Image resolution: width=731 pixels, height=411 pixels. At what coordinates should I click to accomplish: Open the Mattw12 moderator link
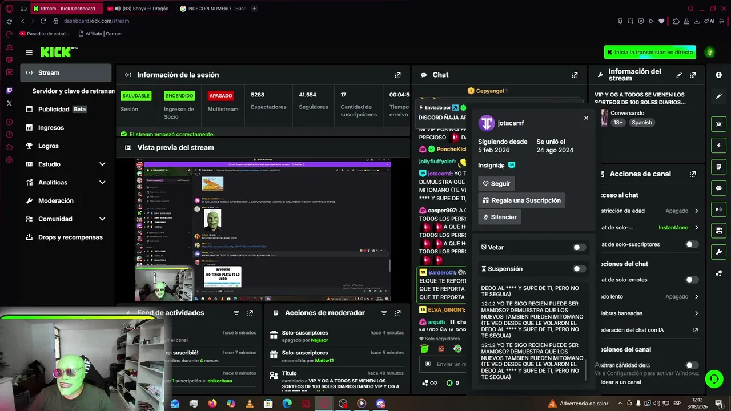[x=324, y=361]
